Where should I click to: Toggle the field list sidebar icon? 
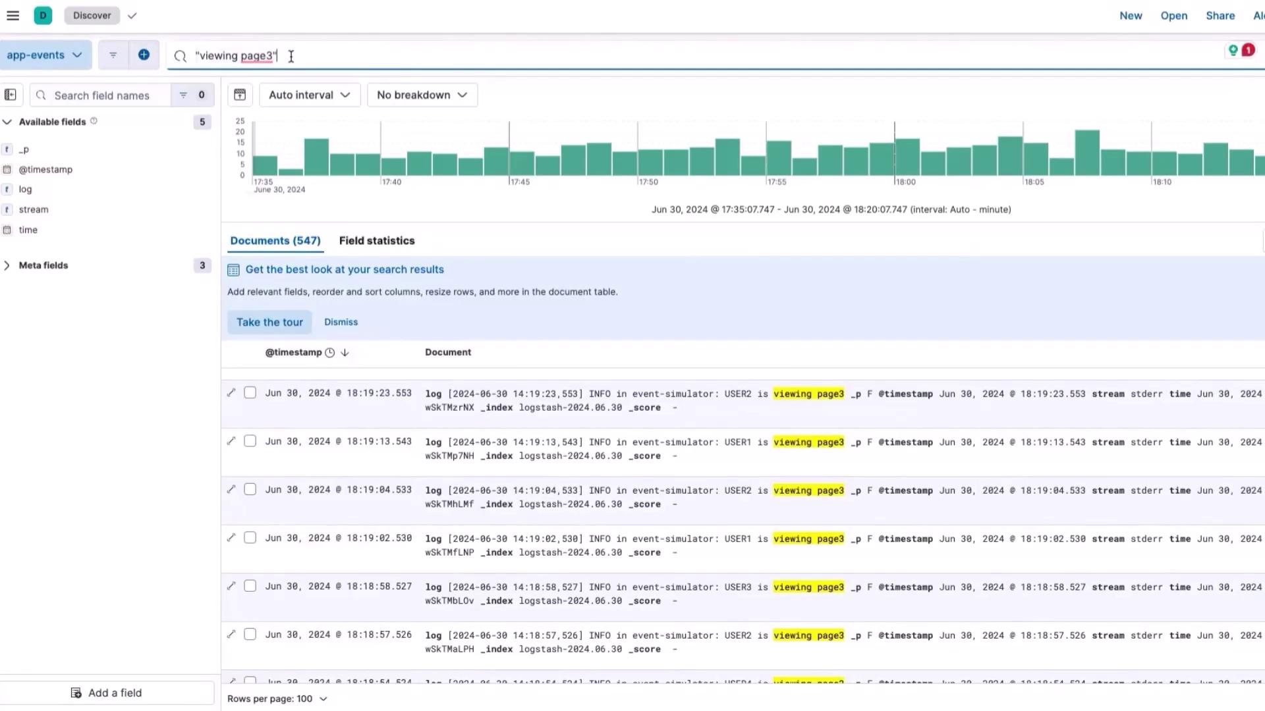[11, 95]
